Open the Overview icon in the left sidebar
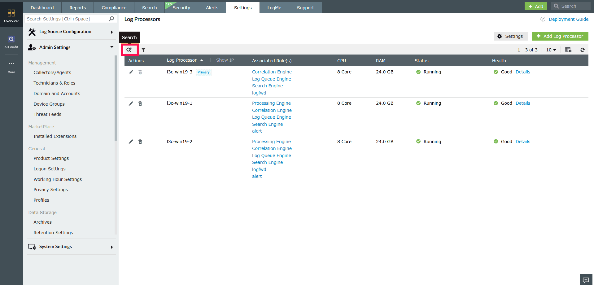Screen dimensions: 594x285 click(x=11, y=14)
